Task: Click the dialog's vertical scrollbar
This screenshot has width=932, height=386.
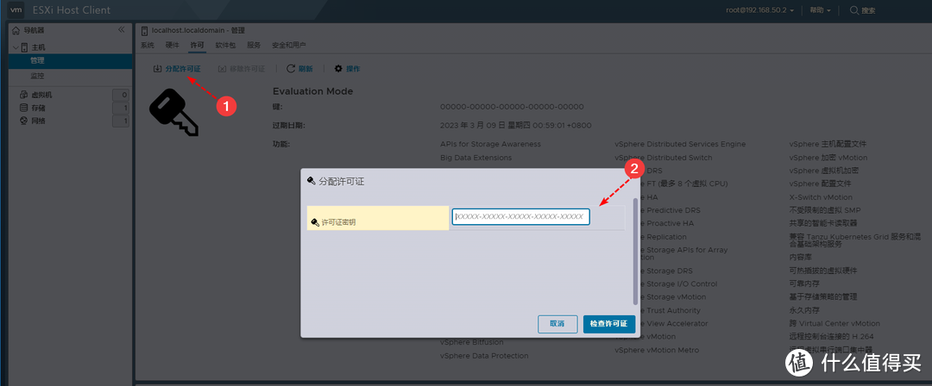Action: 635,251
